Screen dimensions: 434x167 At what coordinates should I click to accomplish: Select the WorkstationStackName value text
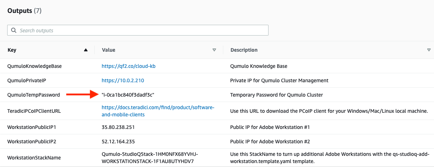tap(150, 158)
